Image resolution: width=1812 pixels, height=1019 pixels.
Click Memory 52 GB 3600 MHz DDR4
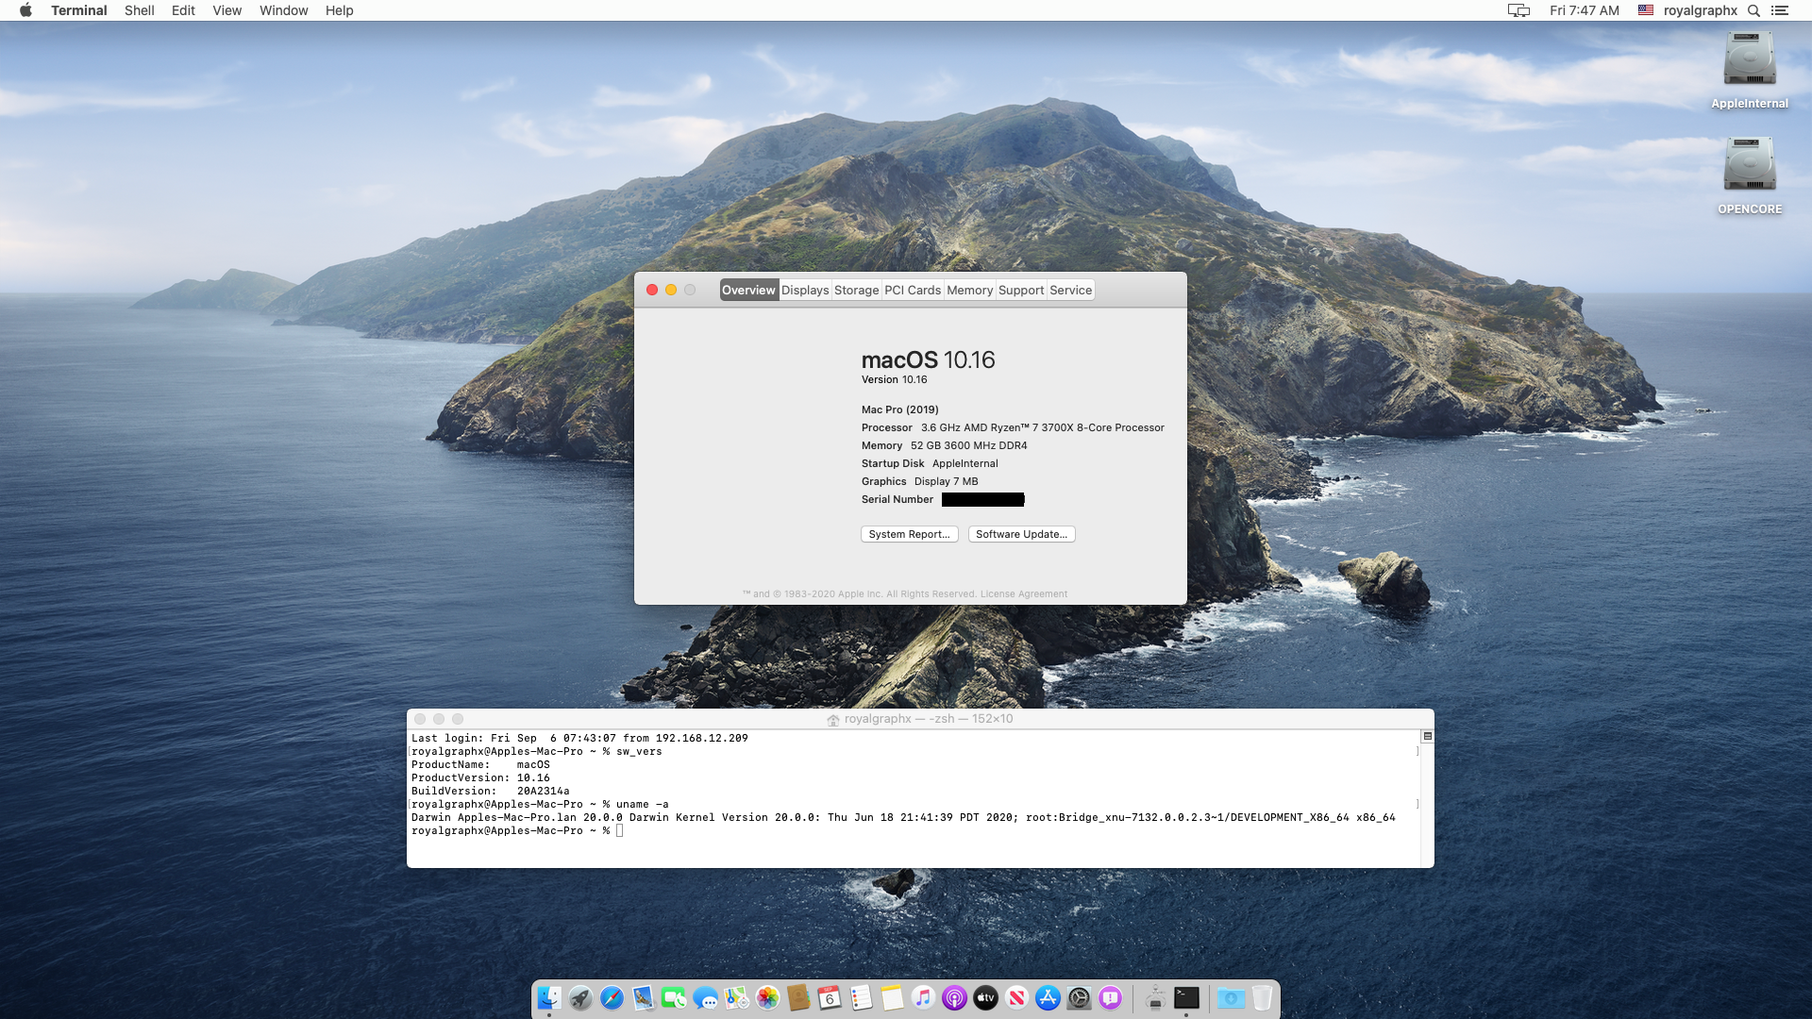pos(944,445)
